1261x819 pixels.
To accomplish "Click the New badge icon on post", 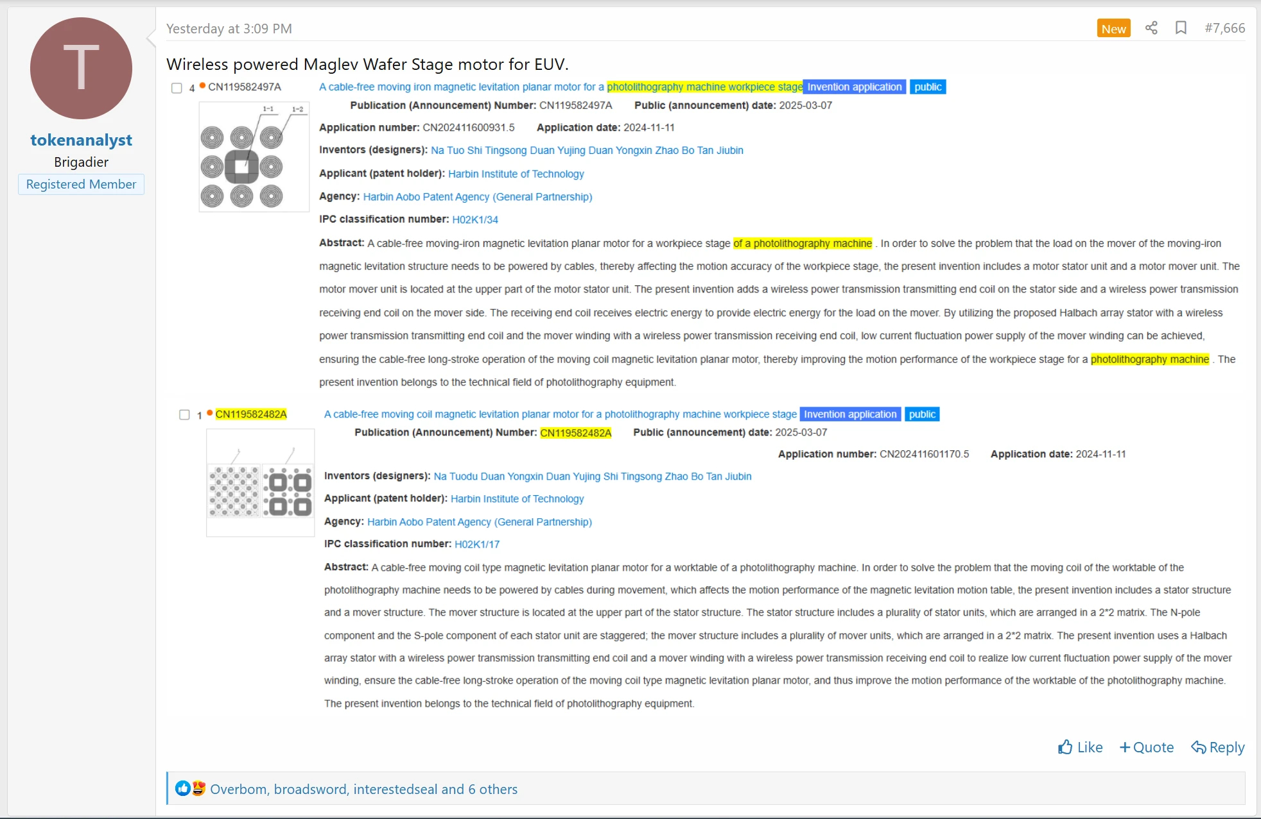I will coord(1112,28).
